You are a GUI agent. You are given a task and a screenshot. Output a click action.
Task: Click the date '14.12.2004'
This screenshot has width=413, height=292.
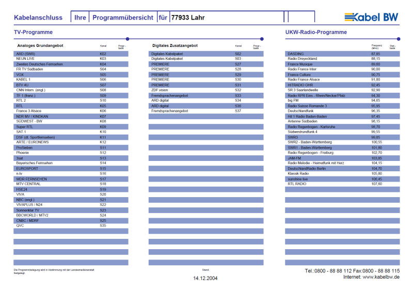tap(205, 278)
